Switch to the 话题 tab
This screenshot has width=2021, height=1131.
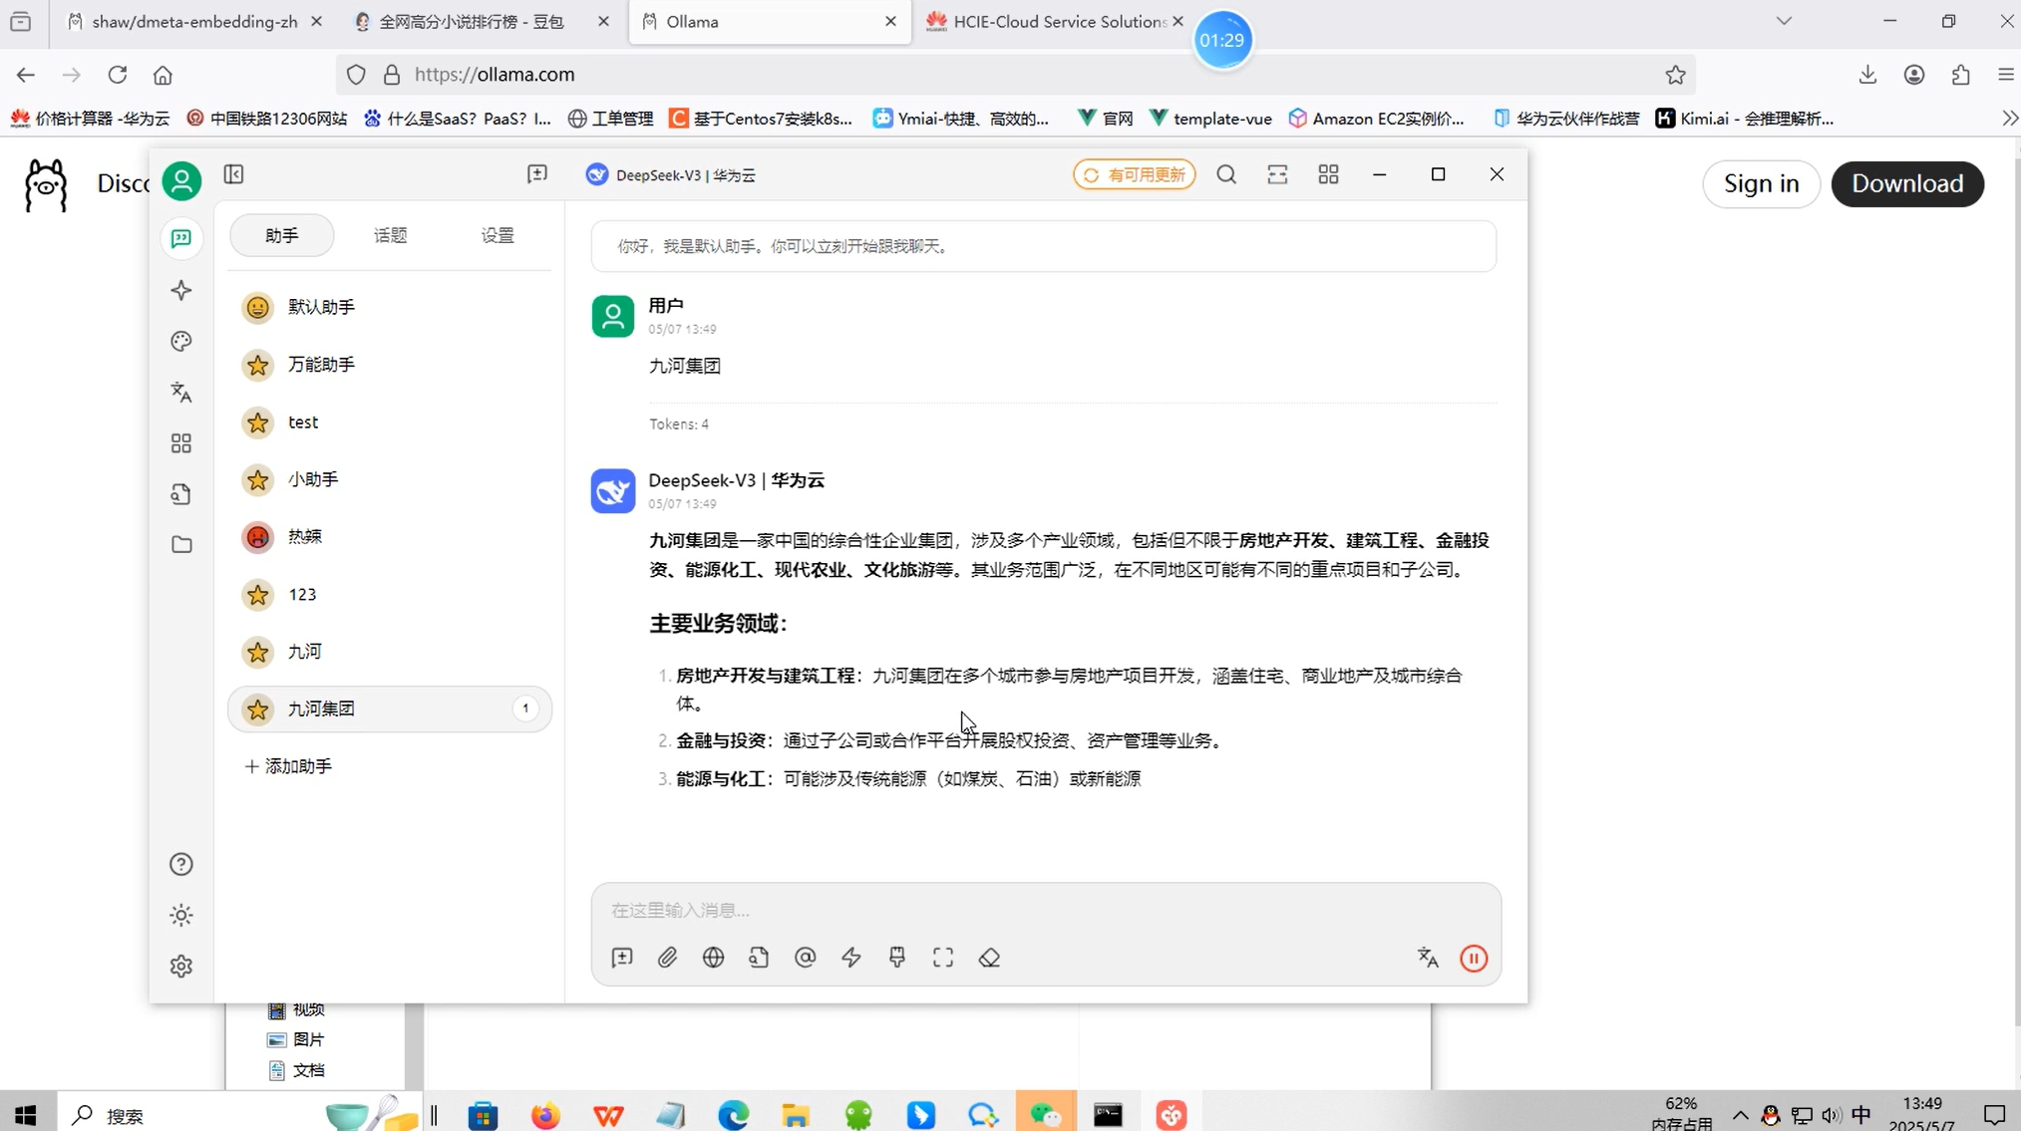390,236
